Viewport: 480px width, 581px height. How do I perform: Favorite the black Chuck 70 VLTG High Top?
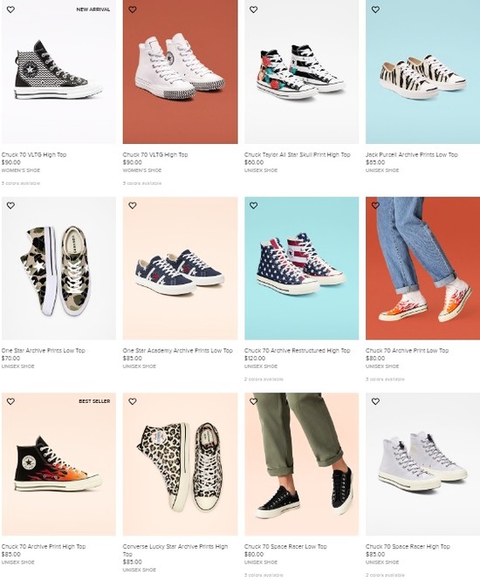click(10, 10)
